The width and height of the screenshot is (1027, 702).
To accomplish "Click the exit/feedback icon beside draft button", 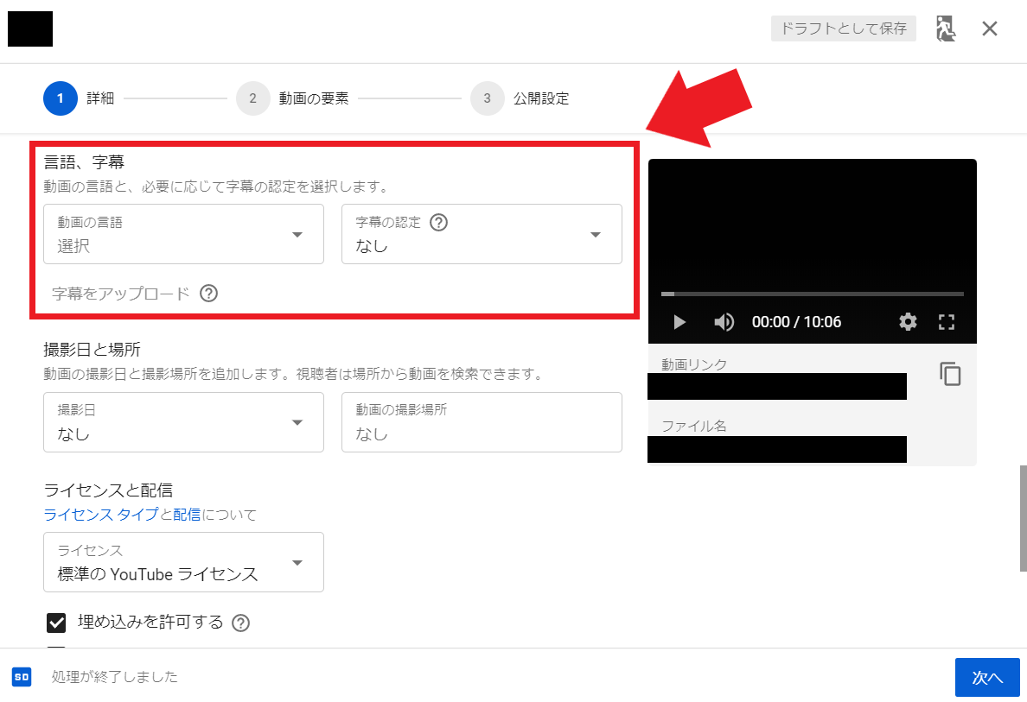I will [x=945, y=28].
